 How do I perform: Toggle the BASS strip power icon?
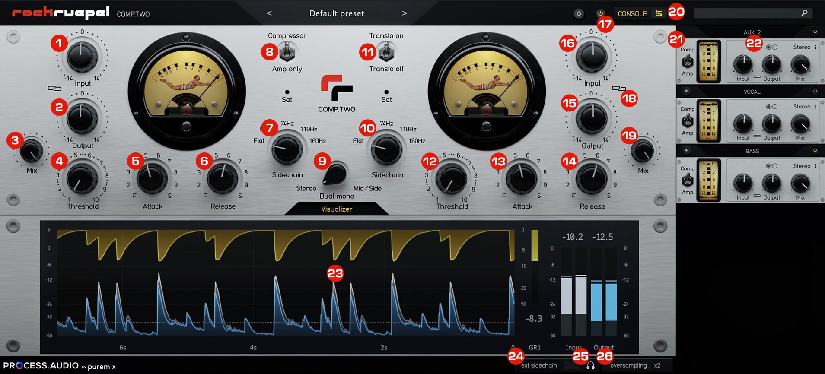pos(815,151)
